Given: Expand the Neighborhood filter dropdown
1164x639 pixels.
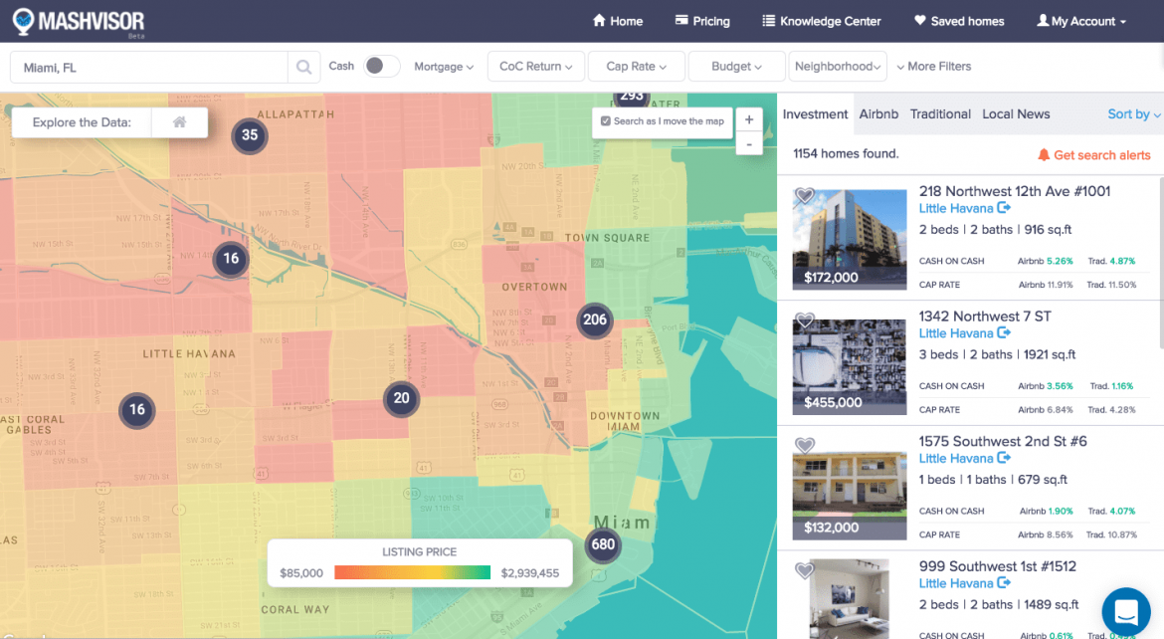Looking at the screenshot, I should coord(837,66).
